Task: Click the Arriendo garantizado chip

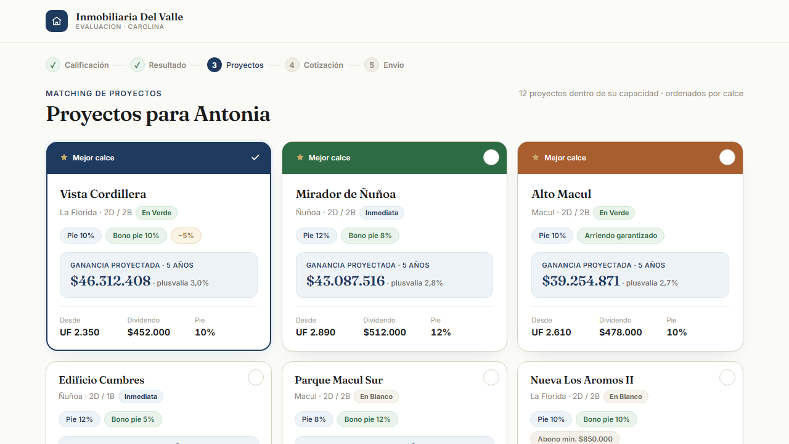Action: pyautogui.click(x=621, y=236)
